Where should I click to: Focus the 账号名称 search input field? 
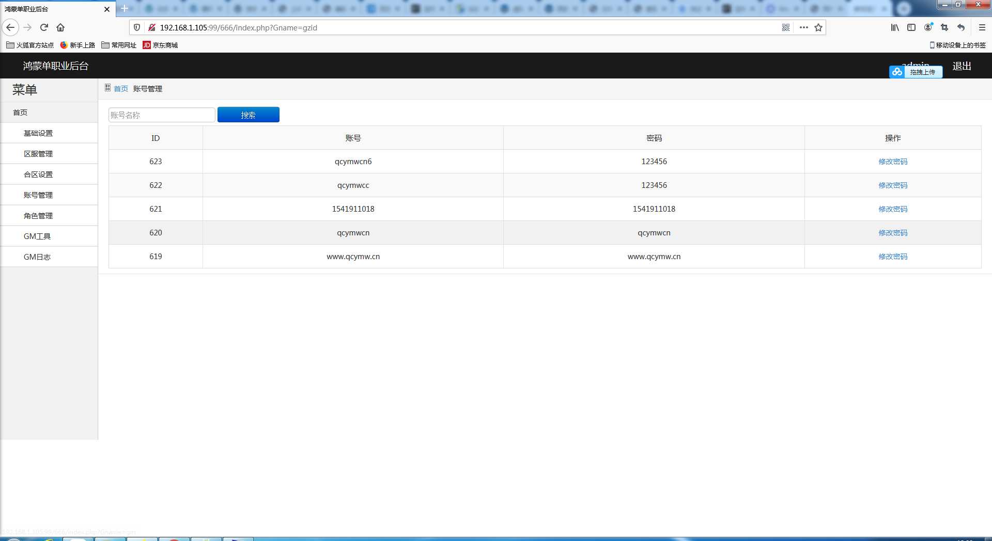click(161, 115)
